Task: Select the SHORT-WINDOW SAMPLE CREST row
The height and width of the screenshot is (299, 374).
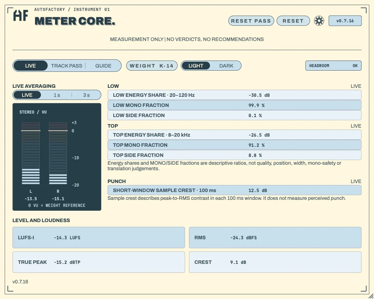Action: (234, 190)
